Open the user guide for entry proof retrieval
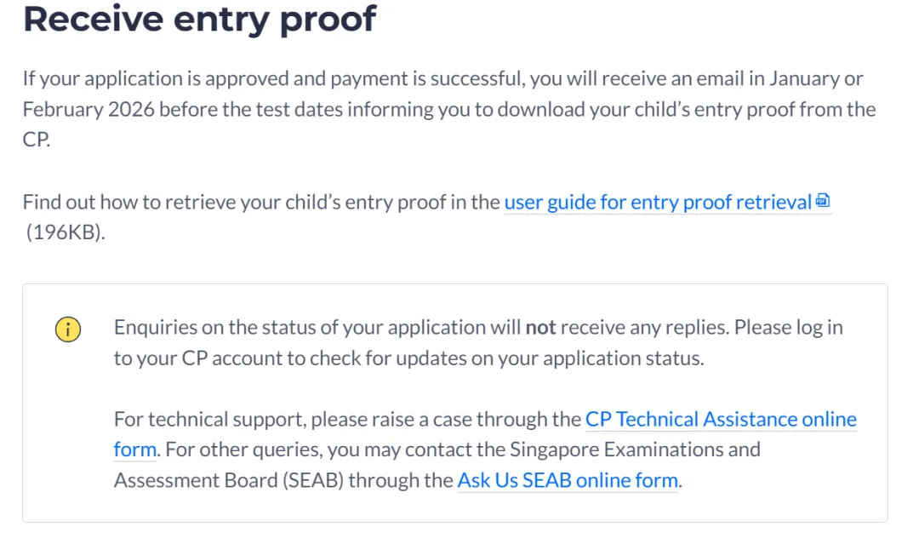The height and width of the screenshot is (544, 919). point(658,203)
